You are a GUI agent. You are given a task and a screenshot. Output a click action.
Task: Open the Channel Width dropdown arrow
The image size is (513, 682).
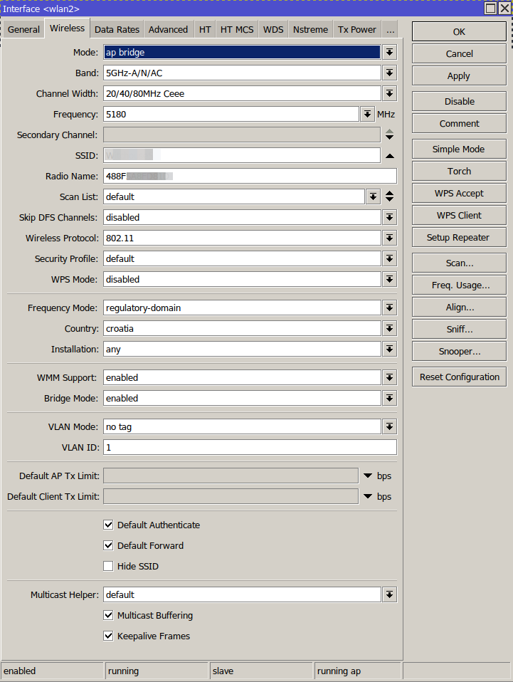click(x=389, y=93)
